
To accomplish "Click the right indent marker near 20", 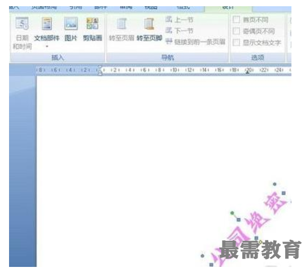I will pyautogui.click(x=247, y=73).
